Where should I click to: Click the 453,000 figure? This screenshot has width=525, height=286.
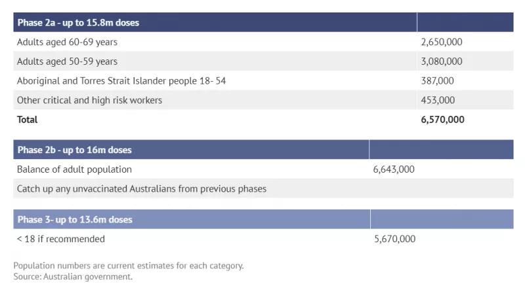click(438, 99)
